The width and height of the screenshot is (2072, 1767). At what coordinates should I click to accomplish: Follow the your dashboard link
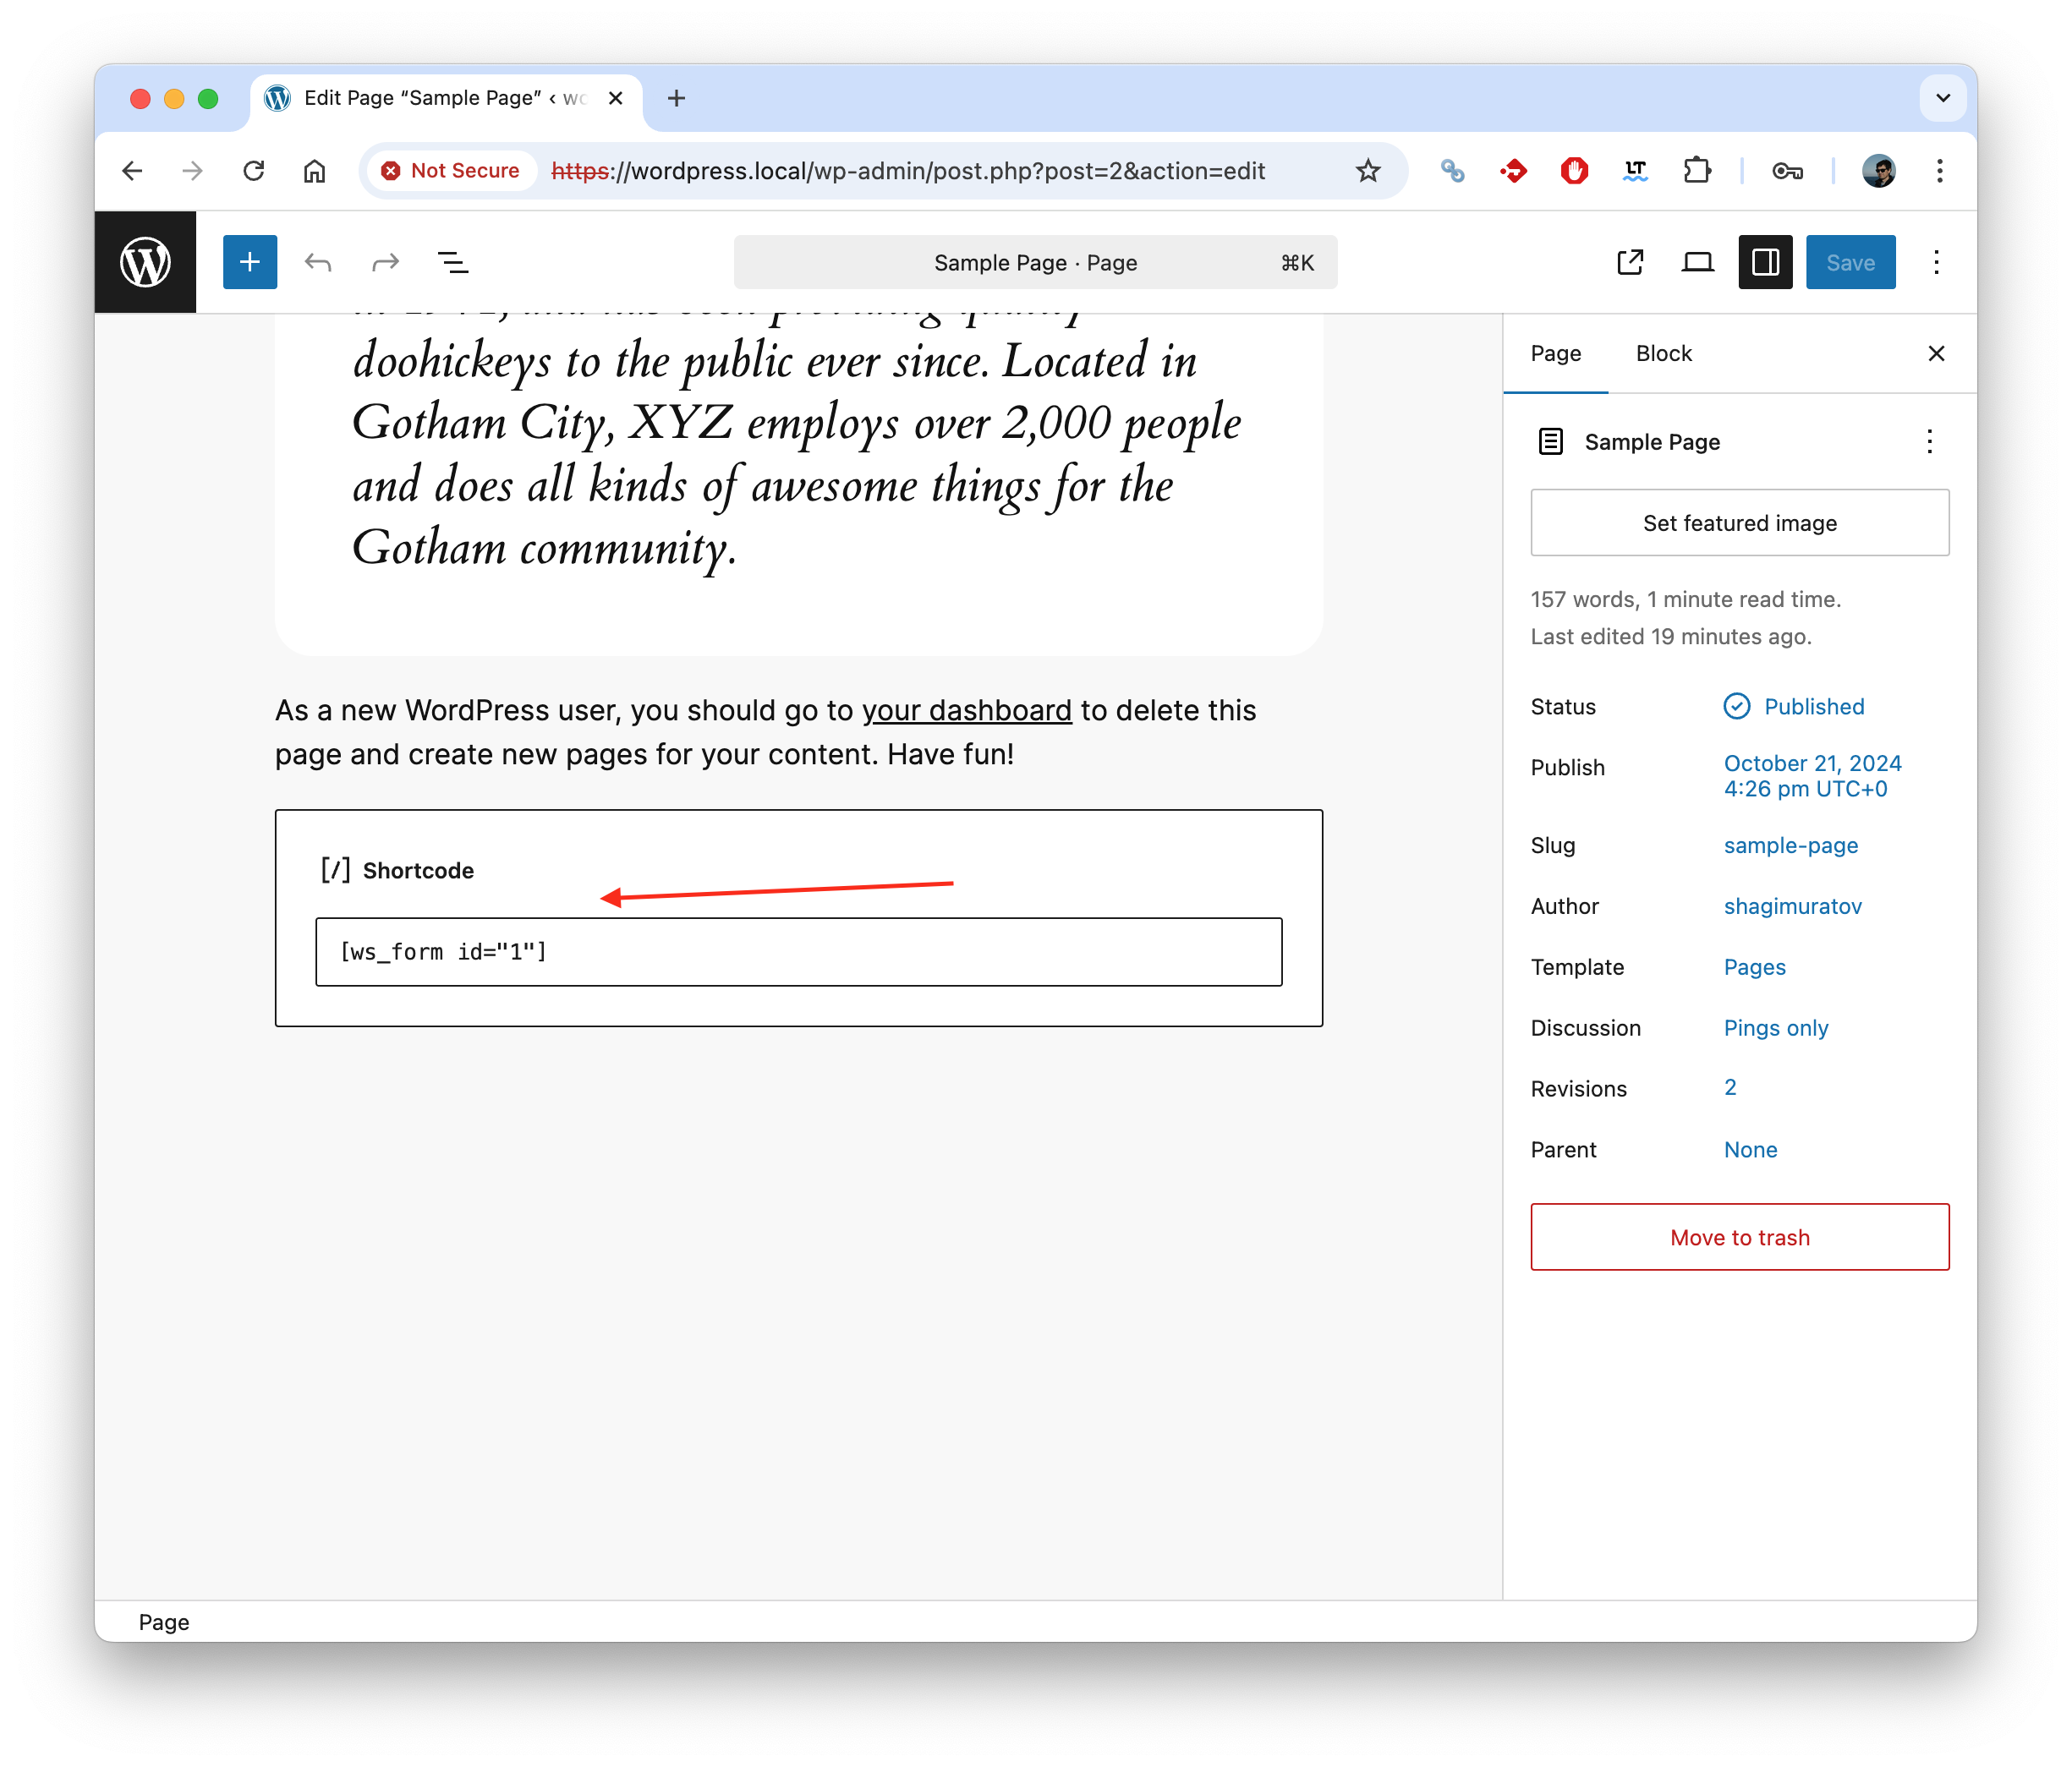point(966,710)
